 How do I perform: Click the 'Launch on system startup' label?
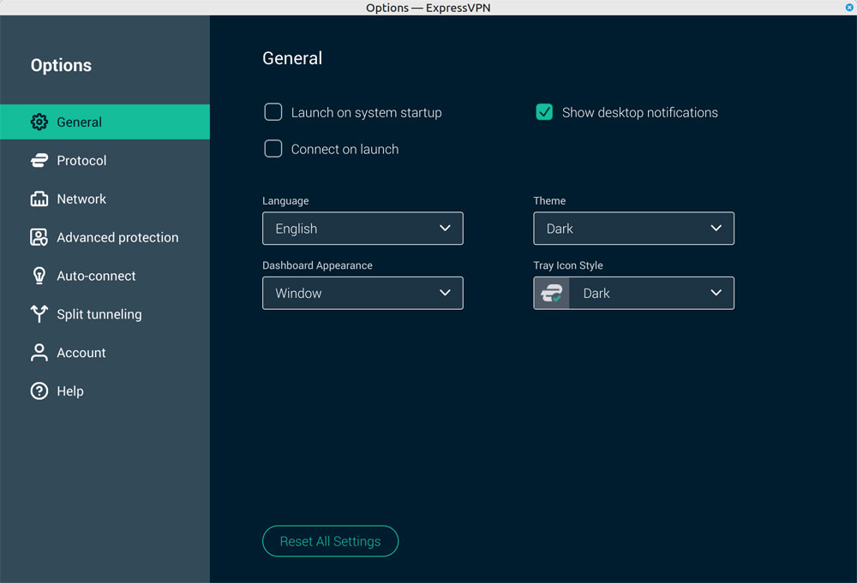coord(366,112)
